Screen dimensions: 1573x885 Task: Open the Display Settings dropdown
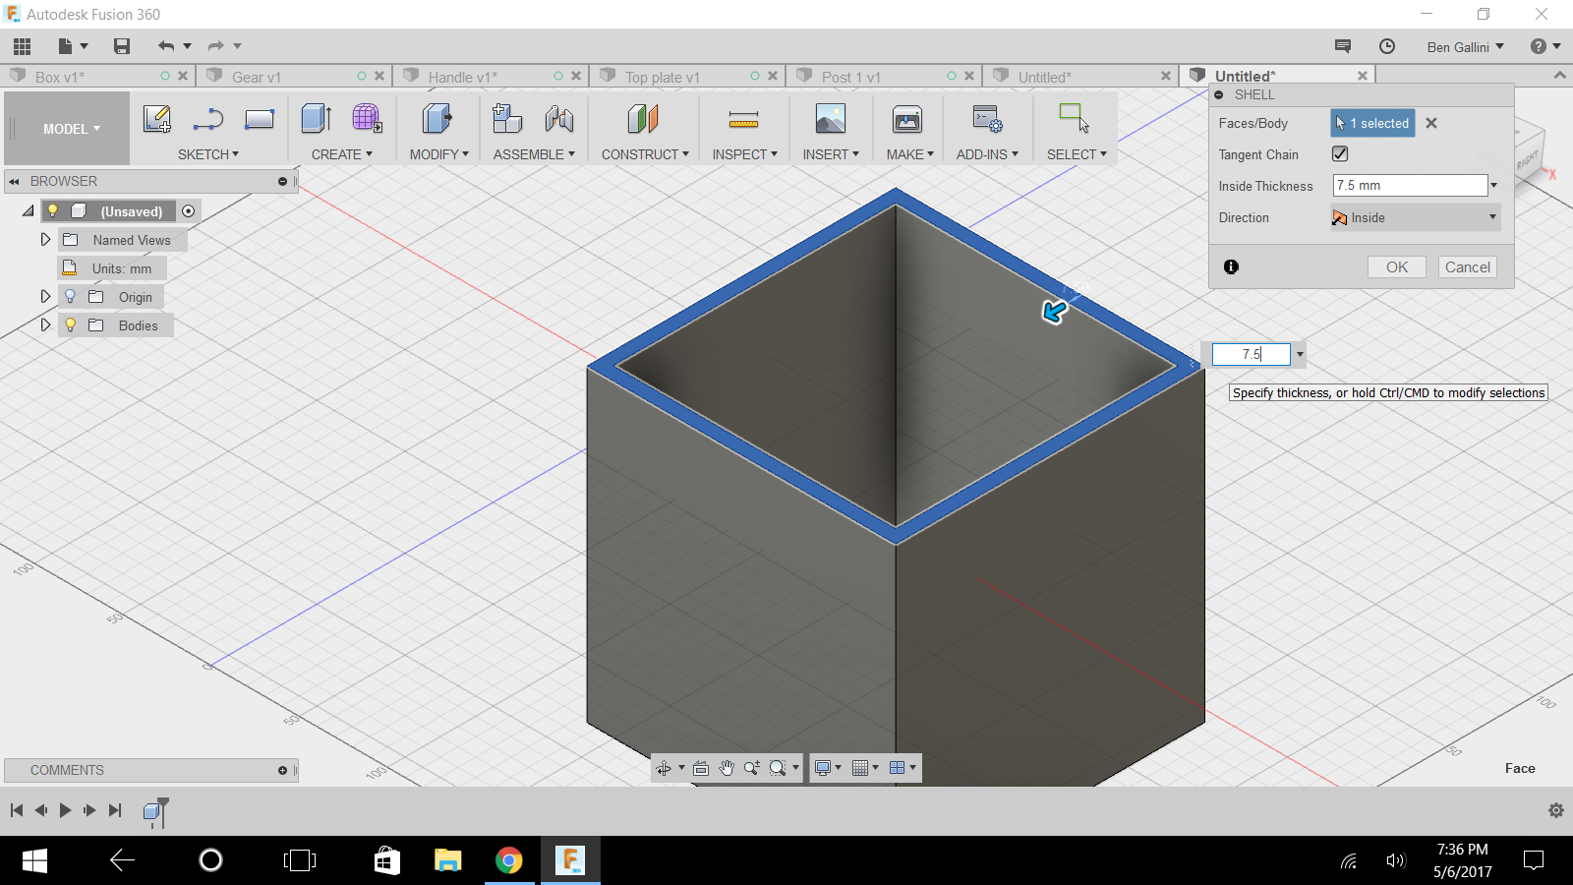[829, 768]
